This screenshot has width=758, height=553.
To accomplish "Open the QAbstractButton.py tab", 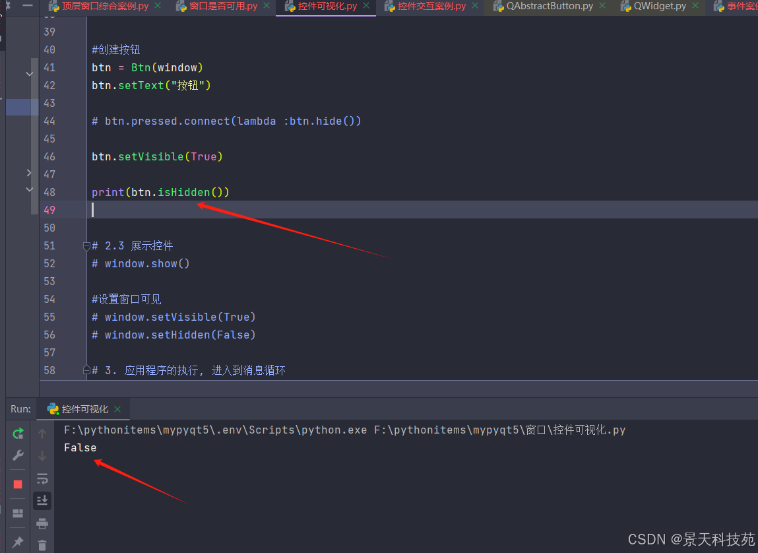I will point(550,7).
